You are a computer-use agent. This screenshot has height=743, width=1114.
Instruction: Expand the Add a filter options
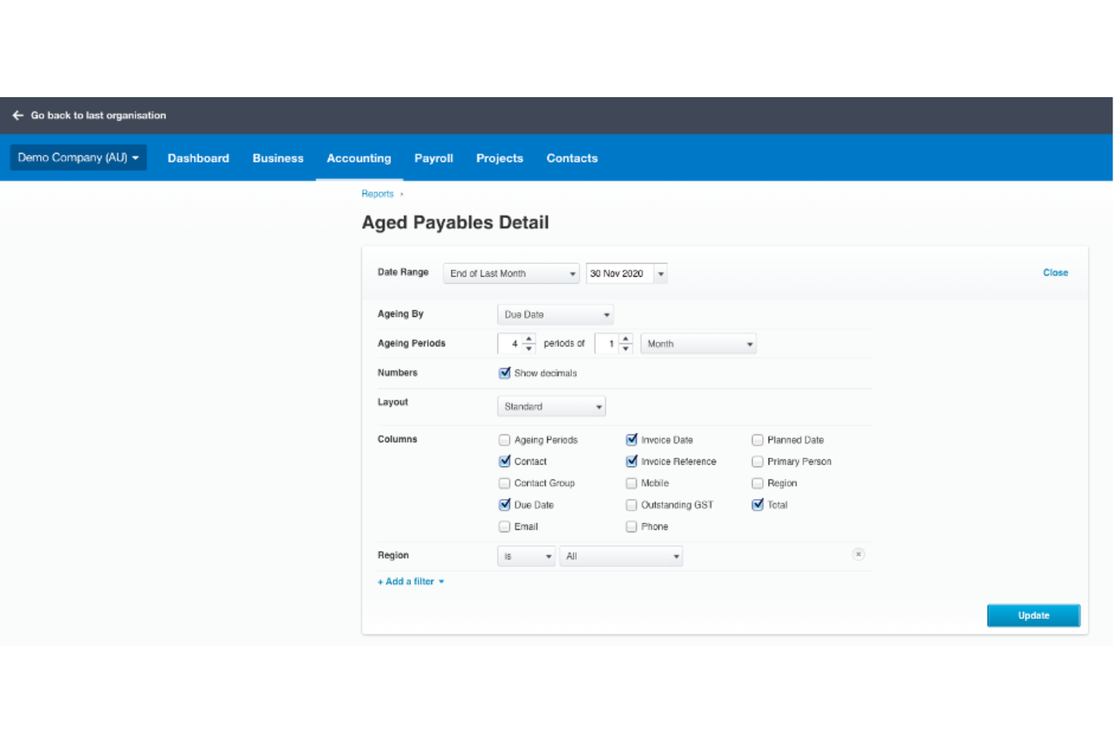click(409, 581)
